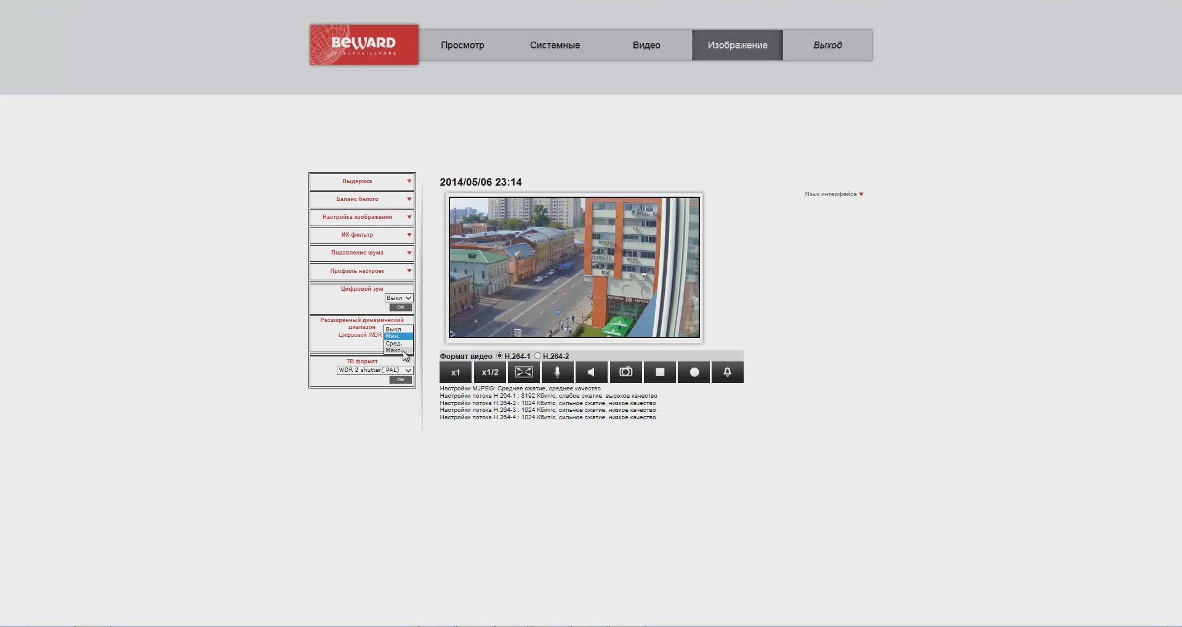This screenshot has width=1182, height=627.
Task: Select the H.264-1 video format
Action: click(x=500, y=356)
